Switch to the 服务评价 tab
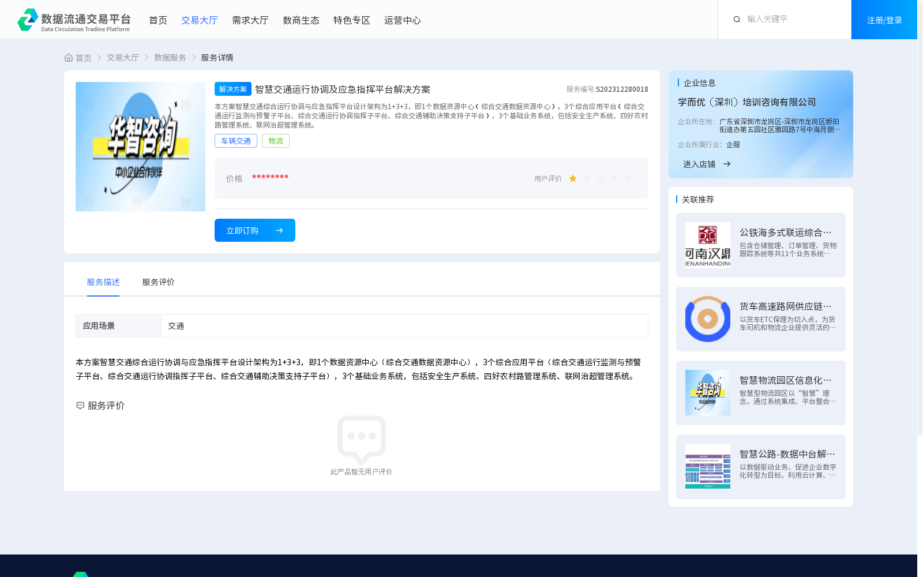Image resolution: width=923 pixels, height=577 pixels. (x=159, y=282)
